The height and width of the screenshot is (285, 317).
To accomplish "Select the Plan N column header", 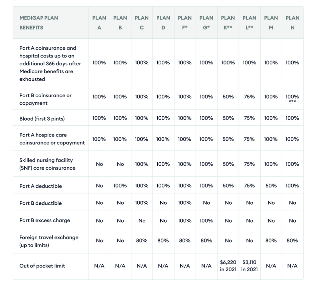I will coord(292,23).
